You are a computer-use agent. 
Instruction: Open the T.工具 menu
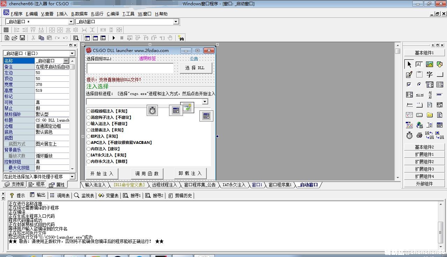129,14
